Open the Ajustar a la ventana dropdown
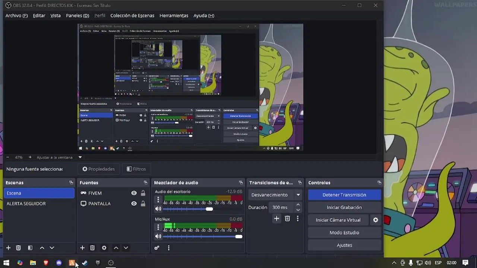 tap(59, 157)
